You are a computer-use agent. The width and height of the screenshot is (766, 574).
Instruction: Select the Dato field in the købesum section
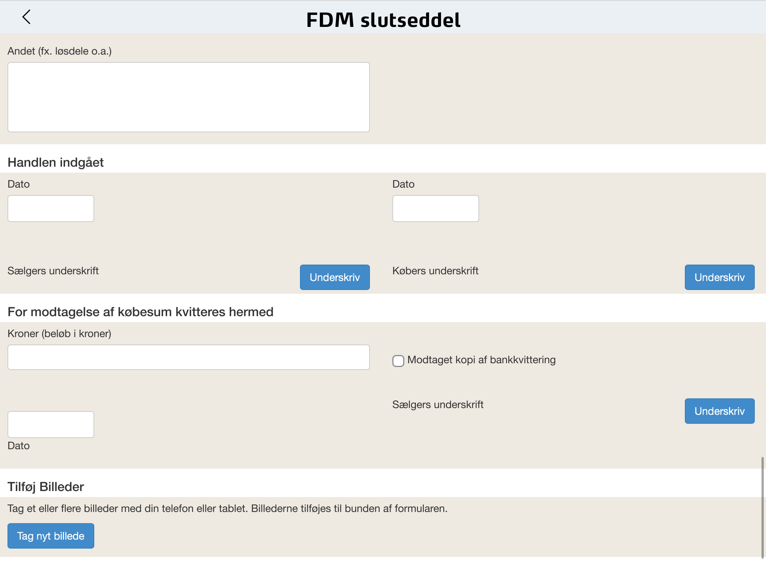pos(51,425)
